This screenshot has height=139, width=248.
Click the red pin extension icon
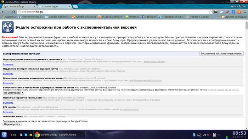(227, 12)
